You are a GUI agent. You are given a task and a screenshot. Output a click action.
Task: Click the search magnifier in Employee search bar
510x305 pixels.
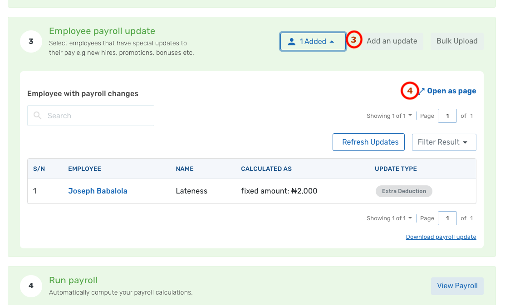point(38,116)
